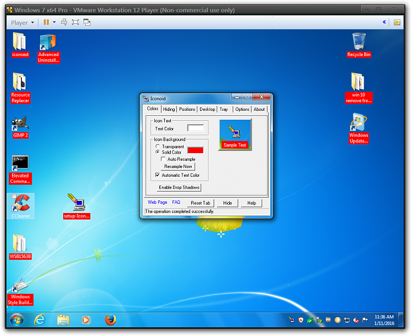
Task: Open the Player dropdown menu
Action: [x=23, y=23]
